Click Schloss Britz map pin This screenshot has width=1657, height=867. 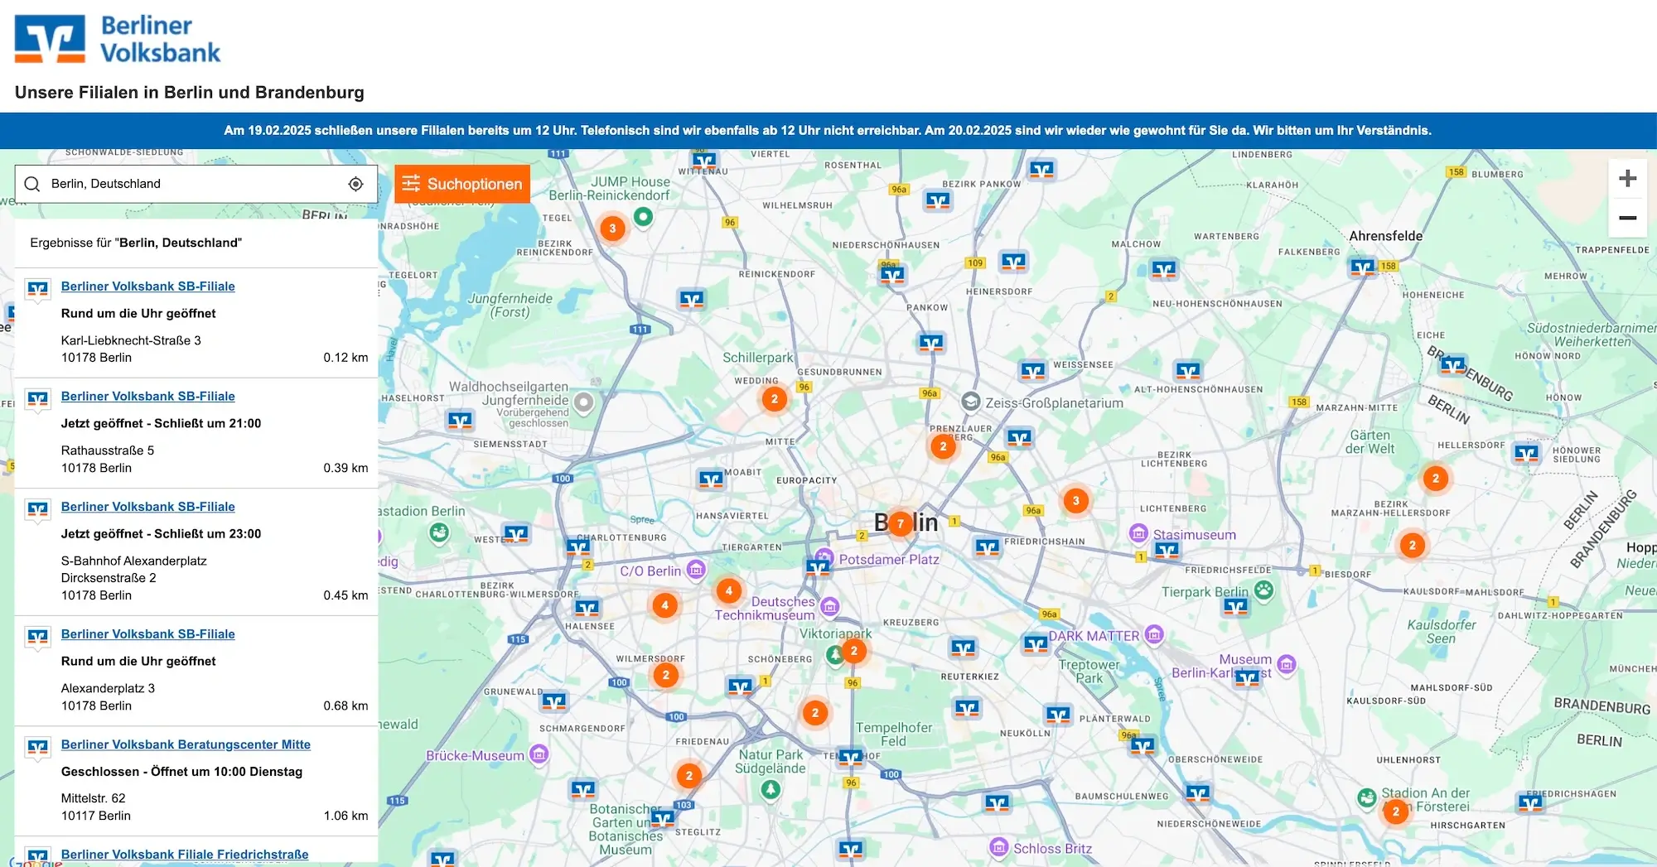999,847
